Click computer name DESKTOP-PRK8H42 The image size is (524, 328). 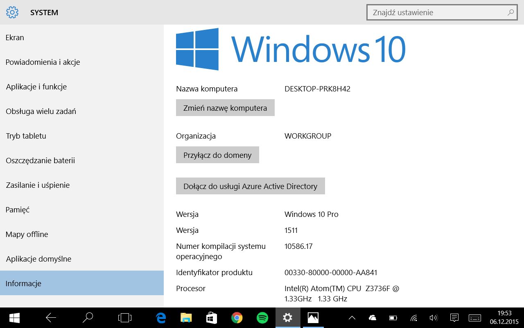[317, 89]
